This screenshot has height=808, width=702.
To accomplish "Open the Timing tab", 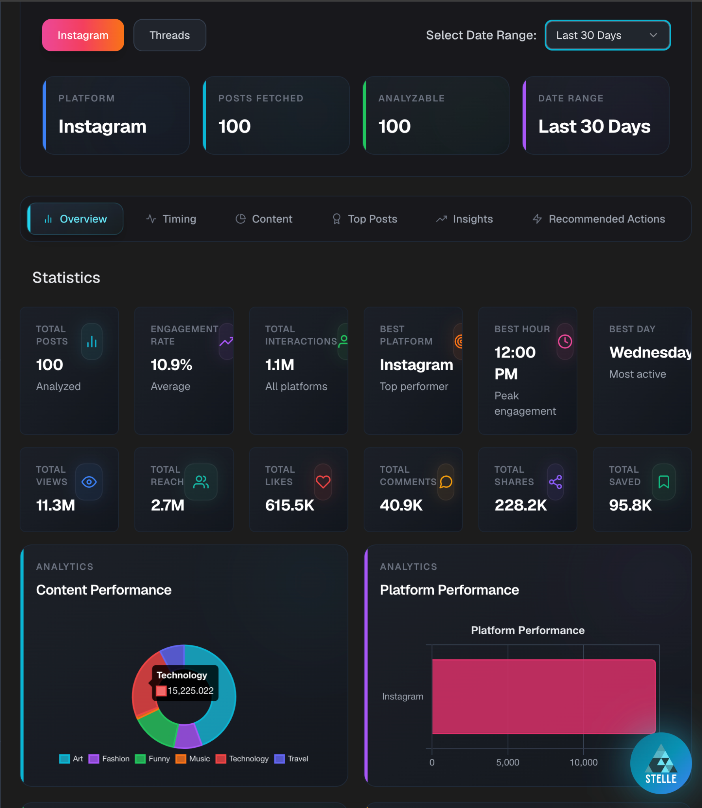I will coord(171,219).
